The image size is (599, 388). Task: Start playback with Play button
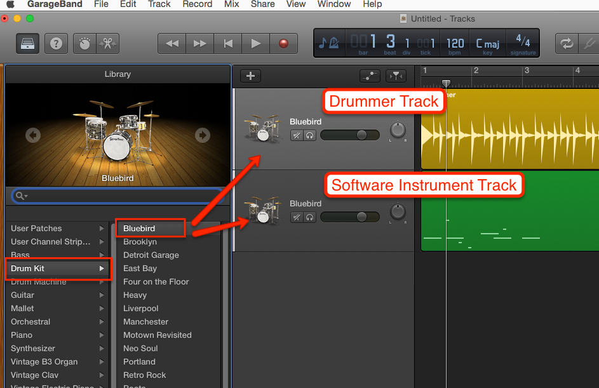coord(255,44)
